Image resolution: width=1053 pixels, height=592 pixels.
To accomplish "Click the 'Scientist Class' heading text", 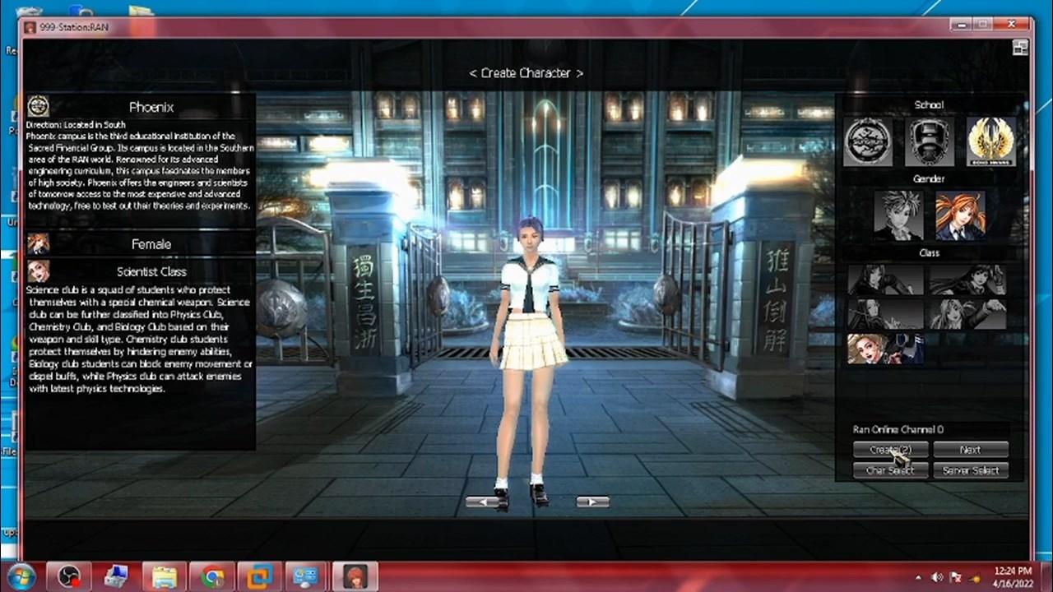I will 151,271.
